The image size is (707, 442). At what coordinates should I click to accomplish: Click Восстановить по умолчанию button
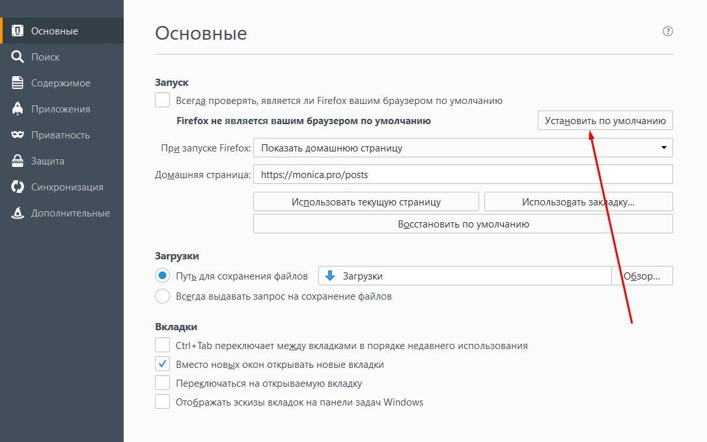[x=463, y=224]
